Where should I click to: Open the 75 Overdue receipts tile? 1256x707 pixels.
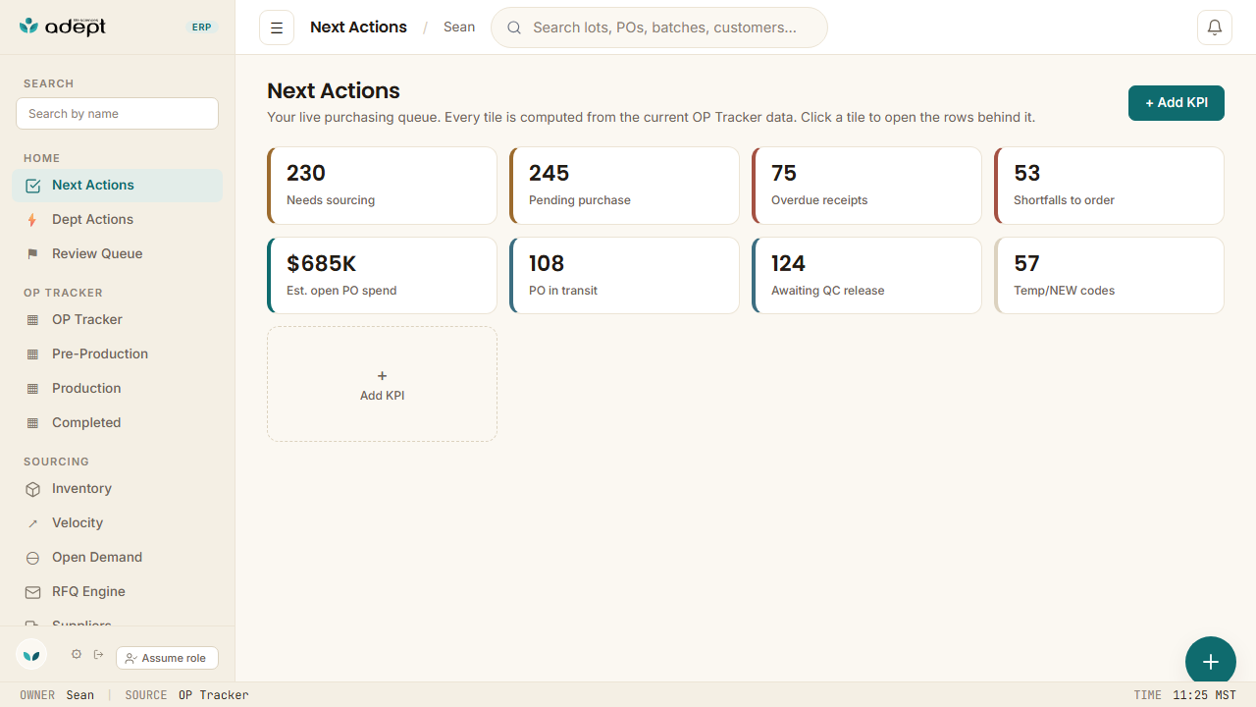click(866, 186)
